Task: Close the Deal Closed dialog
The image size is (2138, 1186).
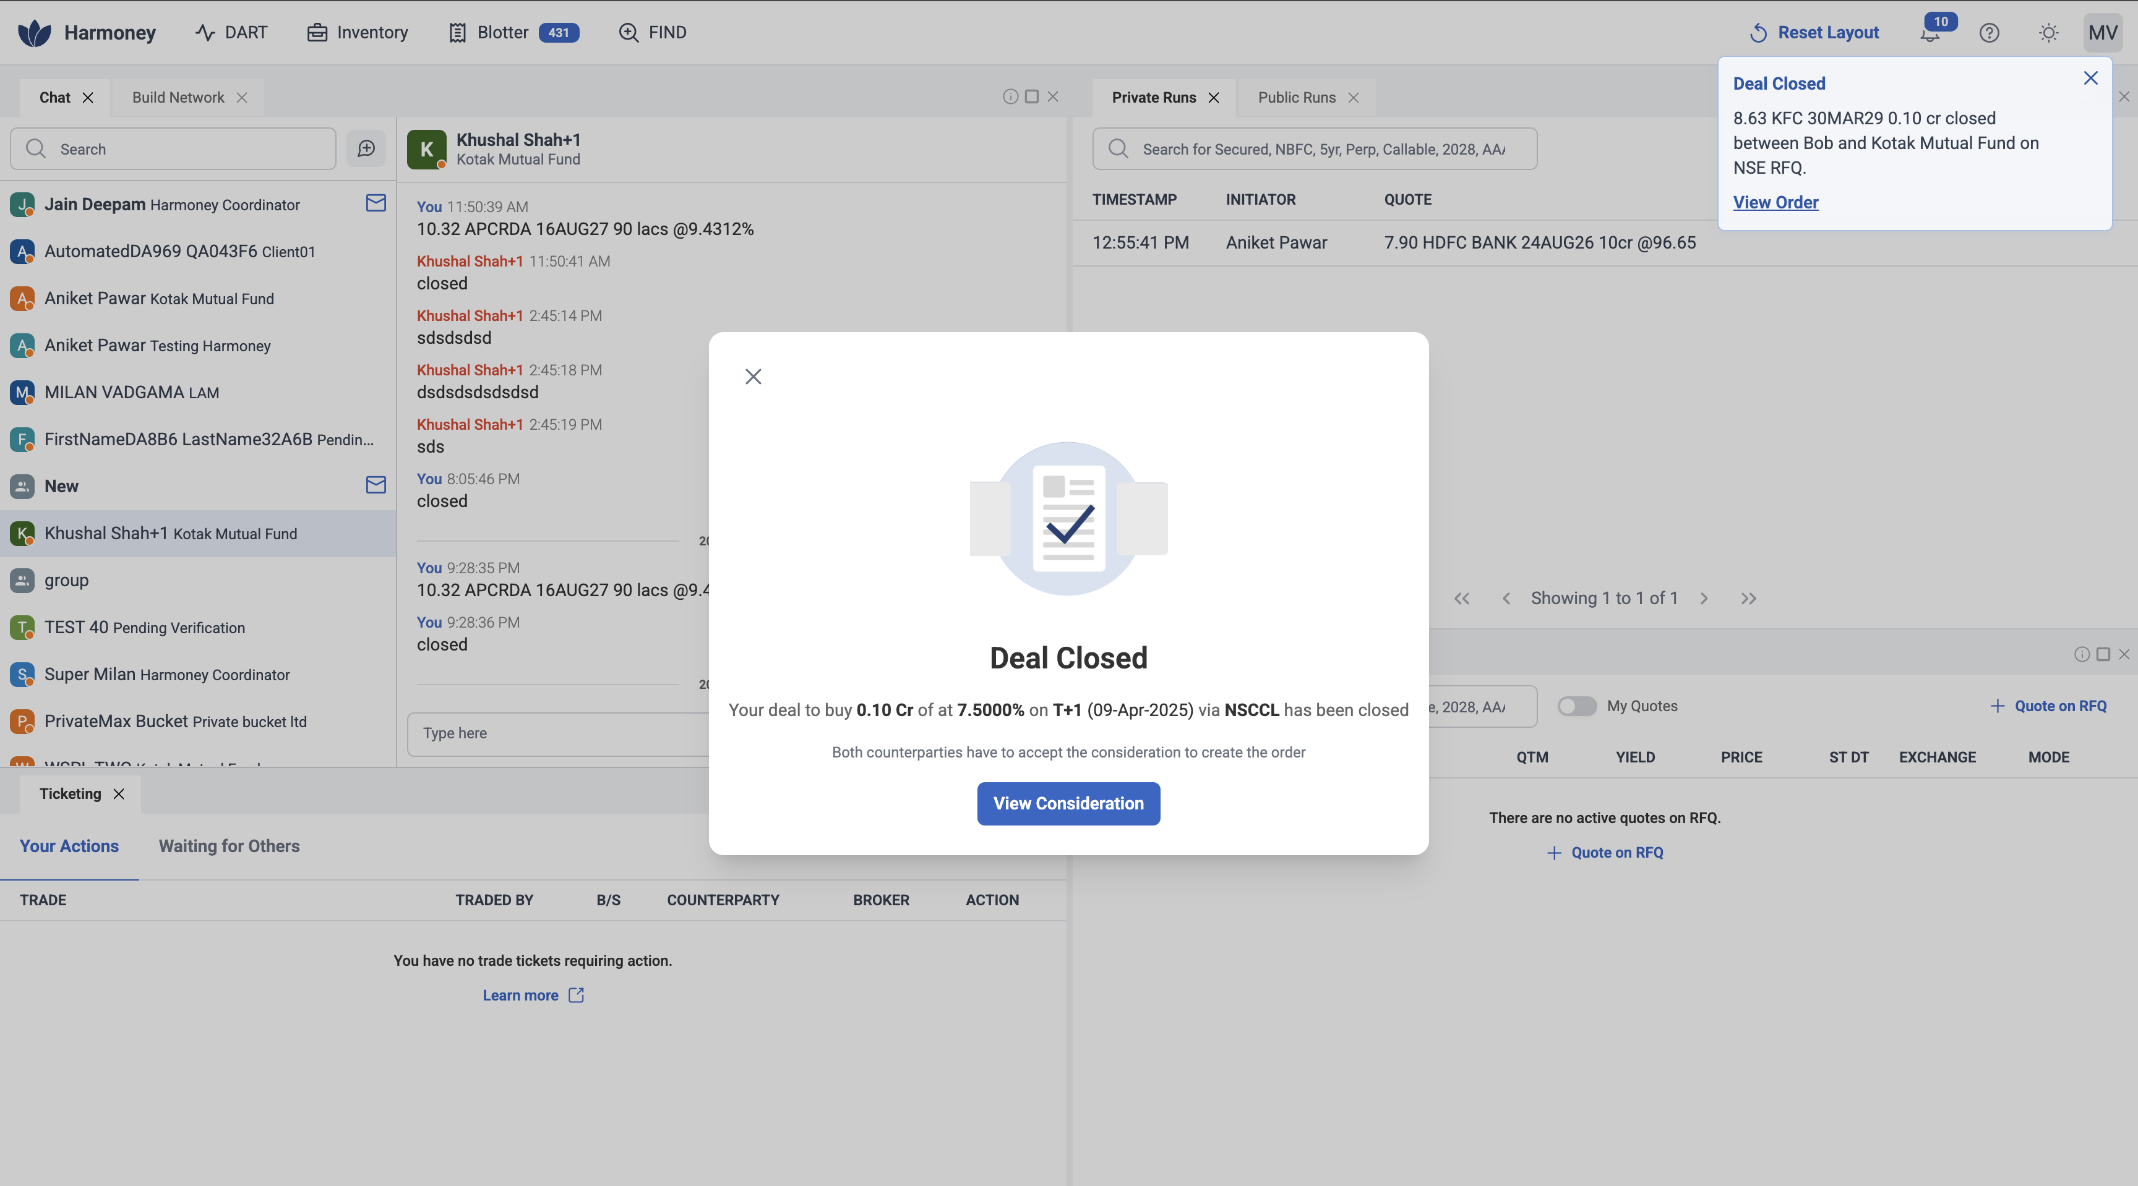Action: [x=753, y=377]
